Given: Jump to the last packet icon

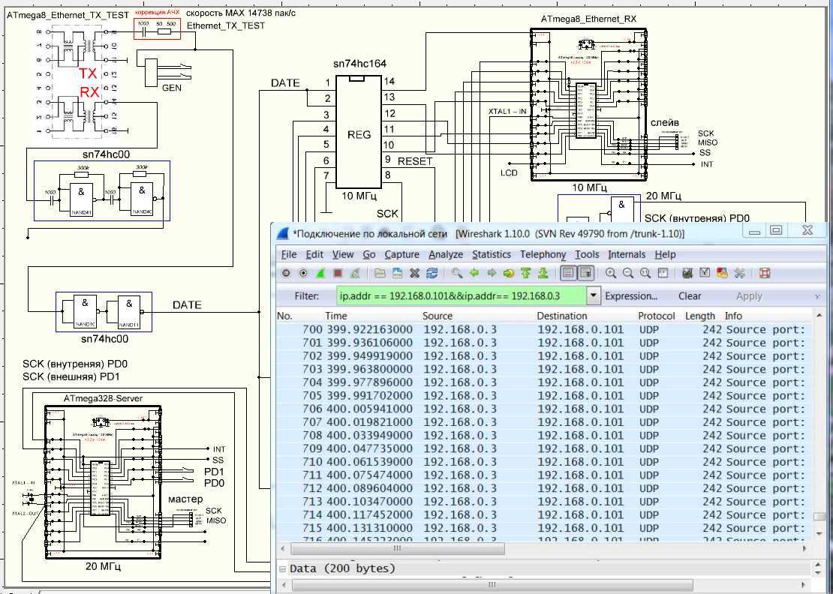Looking at the screenshot, I should (543, 274).
